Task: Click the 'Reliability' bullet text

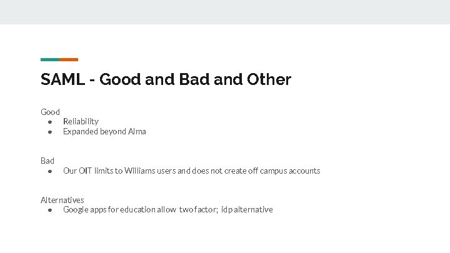Action: click(81, 122)
